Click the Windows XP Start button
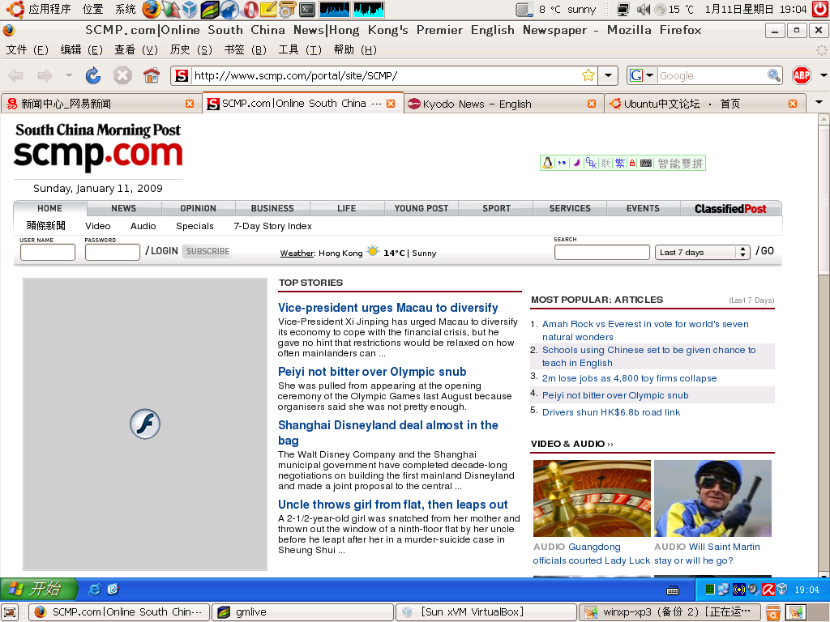Screen dimensions: 830x622 coord(38,589)
